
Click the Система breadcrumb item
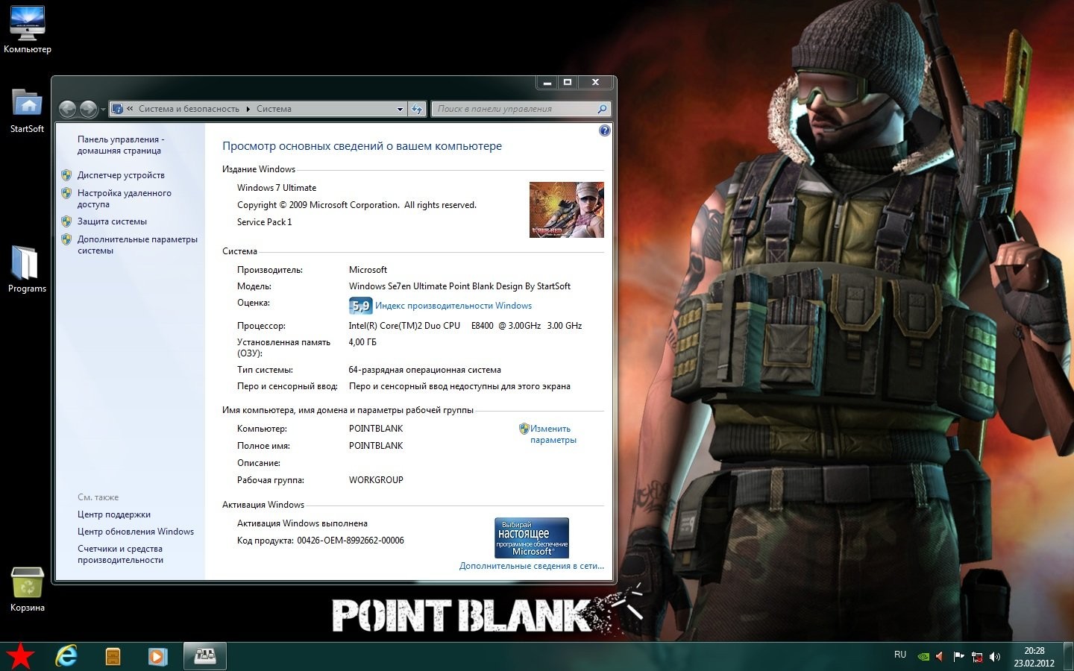(x=274, y=109)
